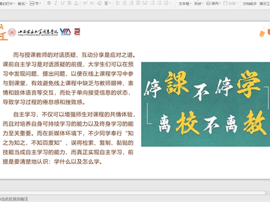Screen dimensions: 270x202
Task: Apply subscript X₂ formatting
Action: pos(92,3)
